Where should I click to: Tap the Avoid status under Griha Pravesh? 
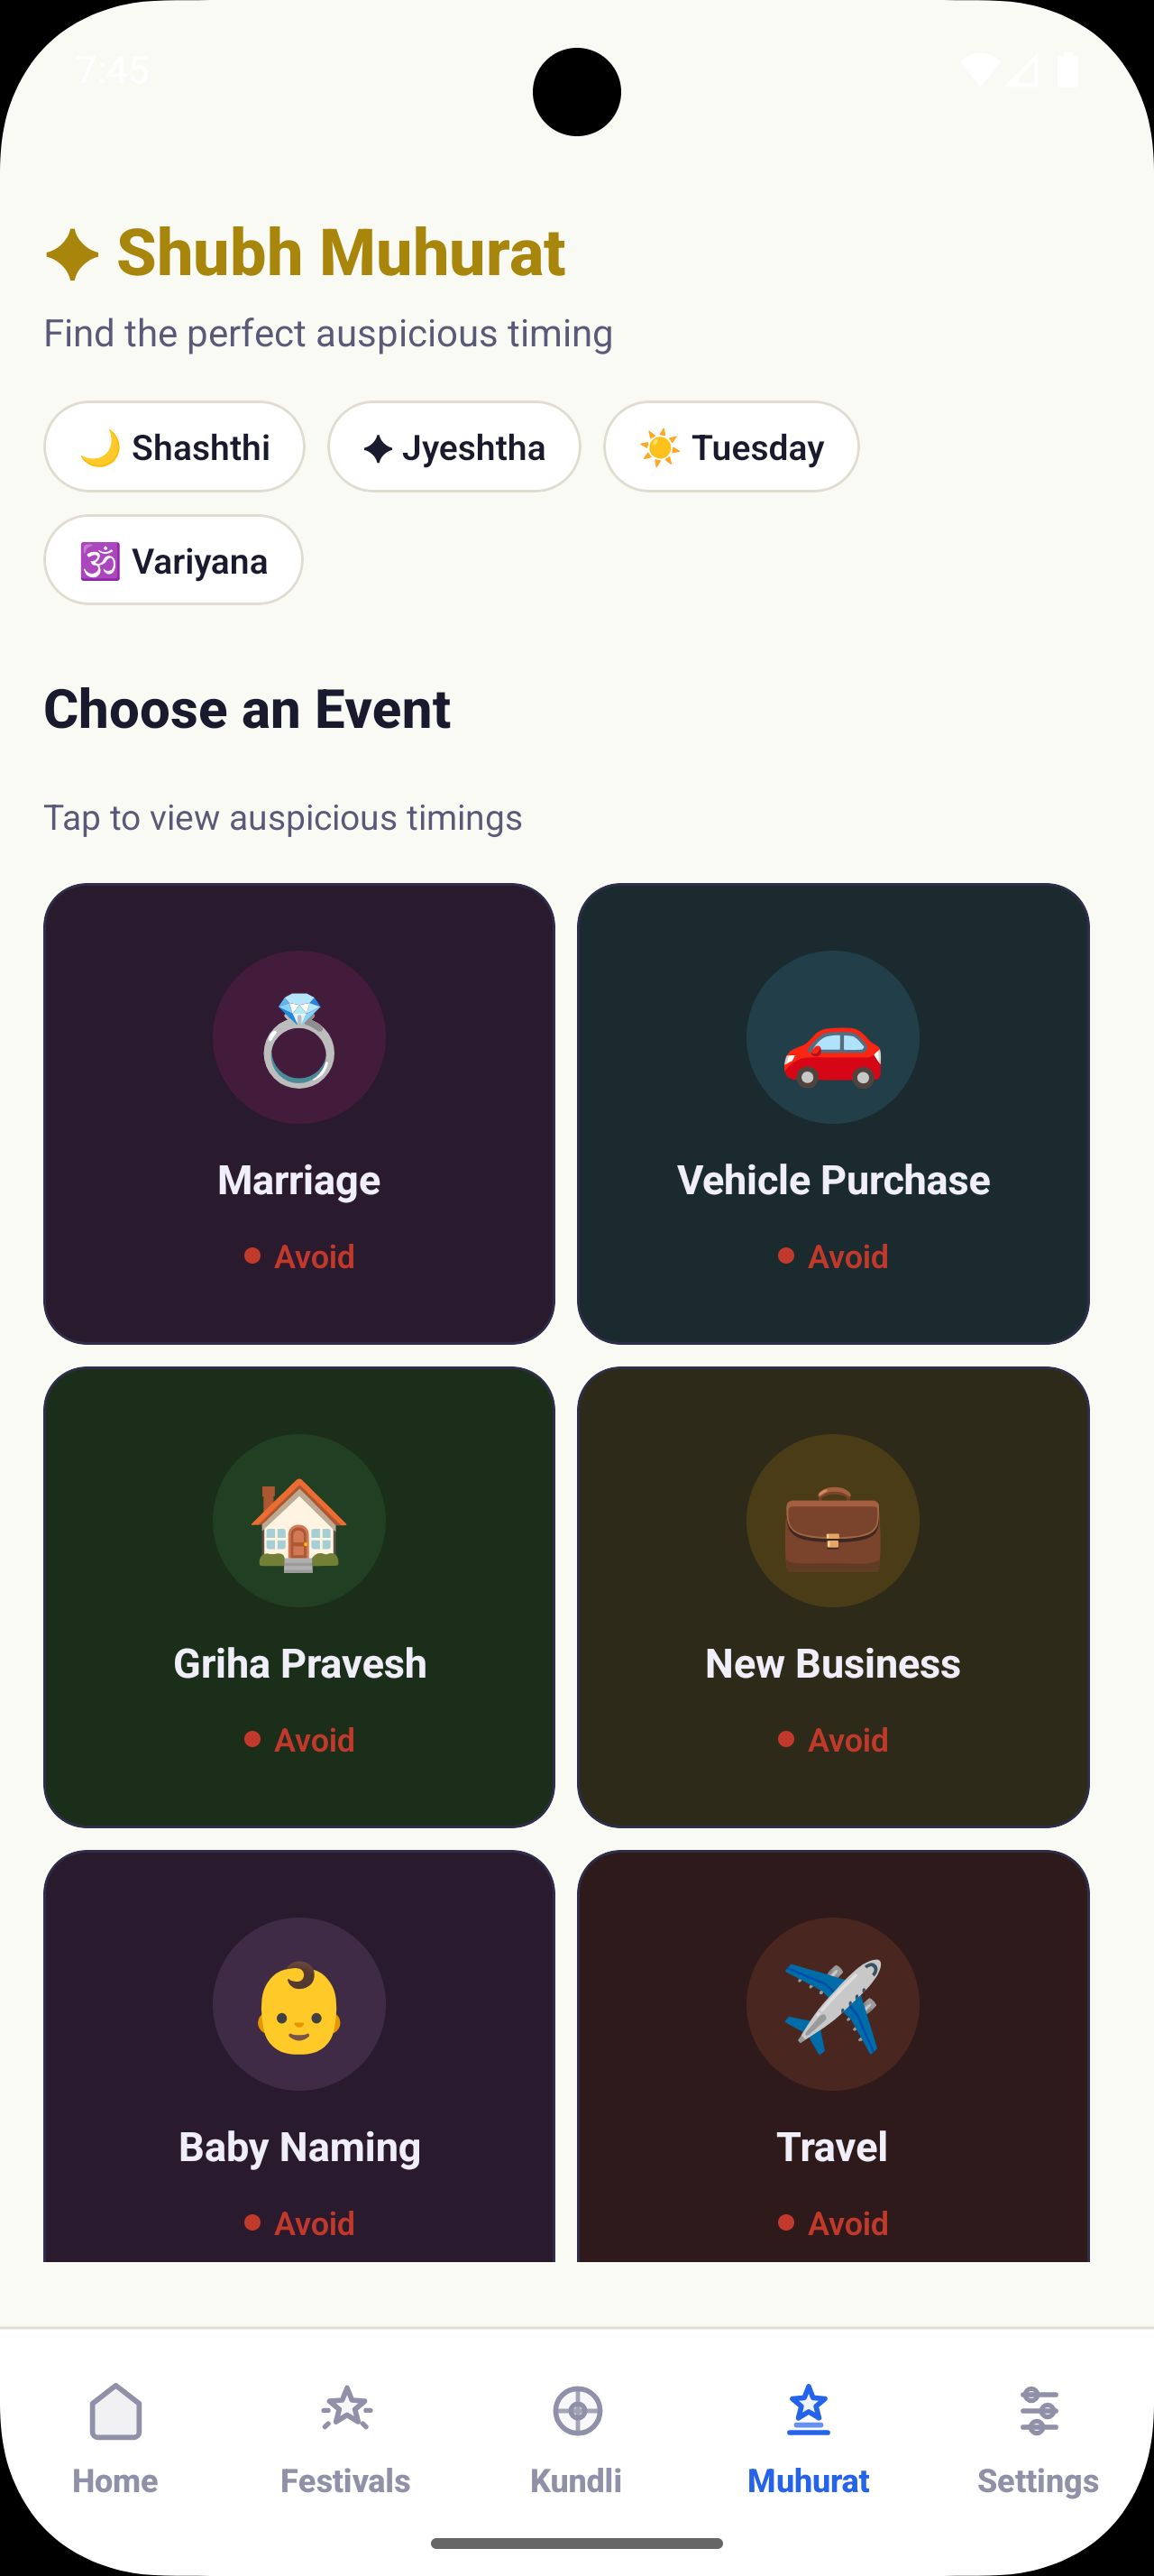point(299,1740)
